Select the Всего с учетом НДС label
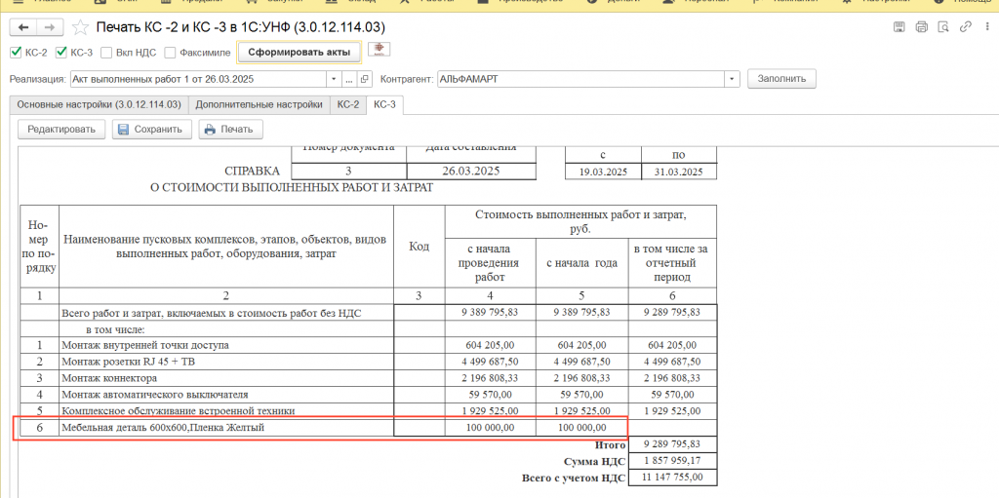The width and height of the screenshot is (999, 498). pyautogui.click(x=574, y=477)
